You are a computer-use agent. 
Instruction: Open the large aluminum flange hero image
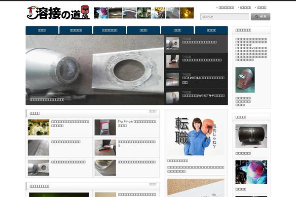95,70
